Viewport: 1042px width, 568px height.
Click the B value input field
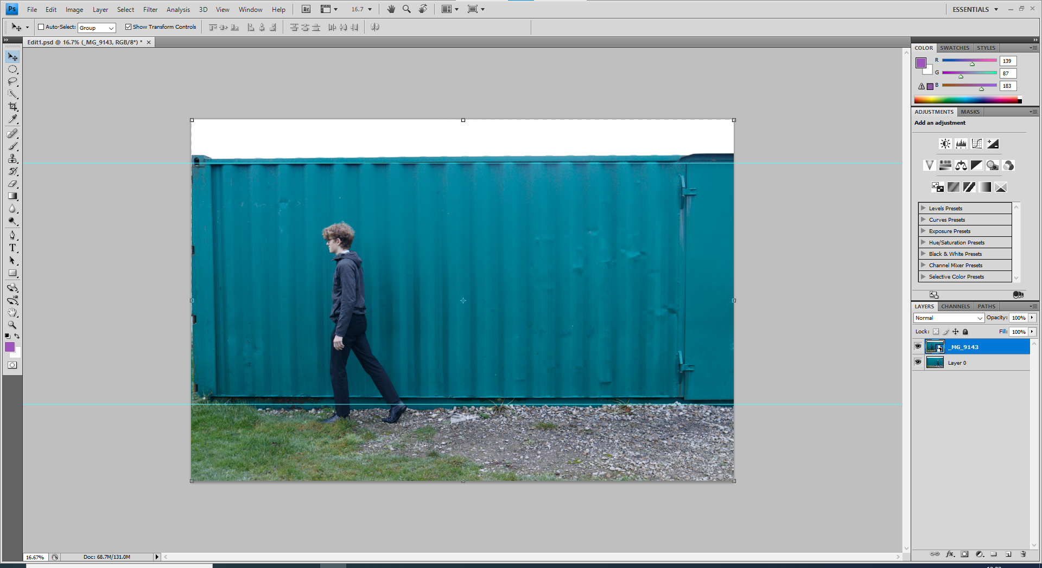point(1008,86)
